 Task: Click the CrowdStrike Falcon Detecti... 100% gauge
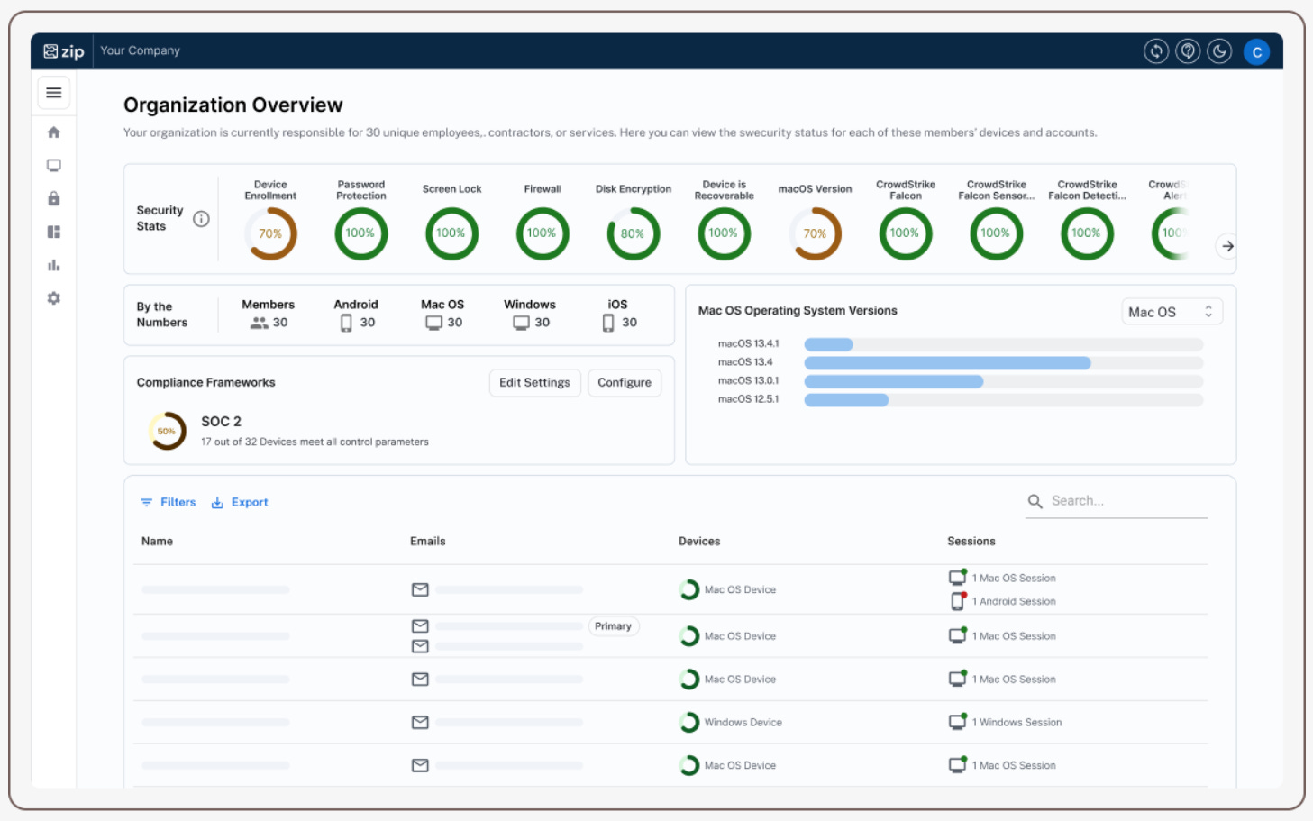click(x=1087, y=233)
